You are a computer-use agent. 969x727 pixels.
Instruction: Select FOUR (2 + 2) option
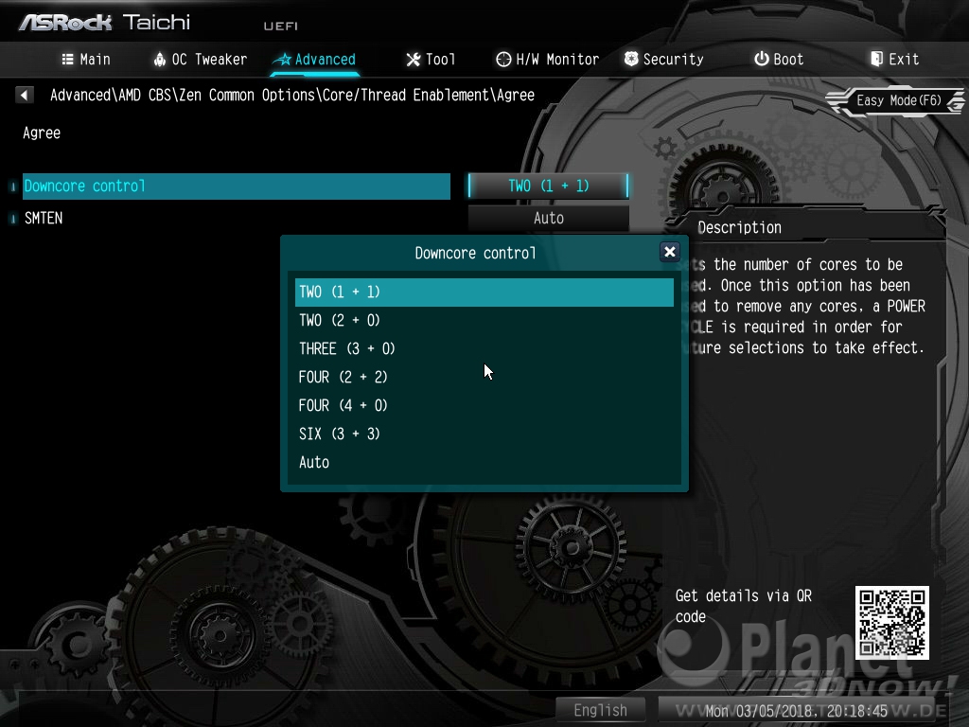click(x=484, y=377)
